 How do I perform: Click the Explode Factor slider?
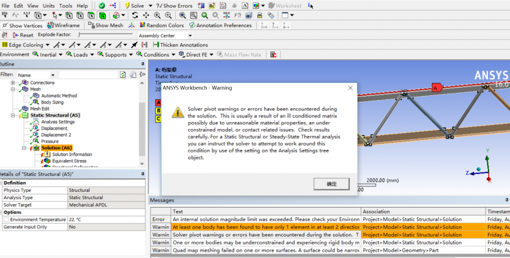105,35
